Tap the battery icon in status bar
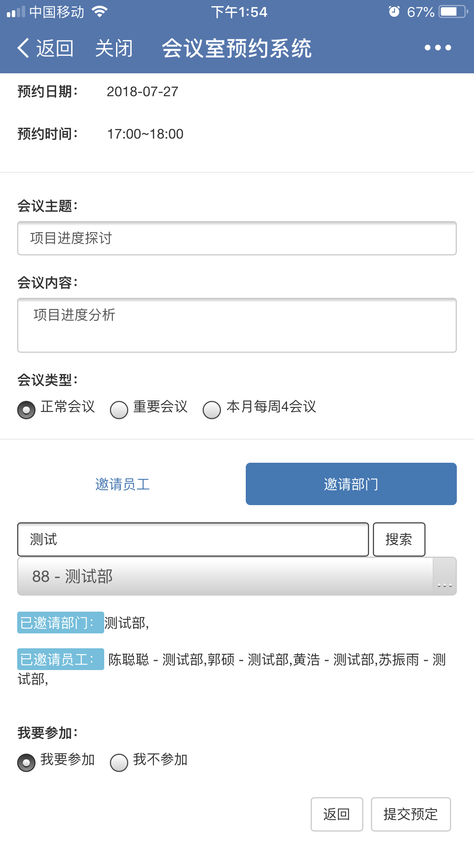The height and width of the screenshot is (843, 474). coord(453,12)
